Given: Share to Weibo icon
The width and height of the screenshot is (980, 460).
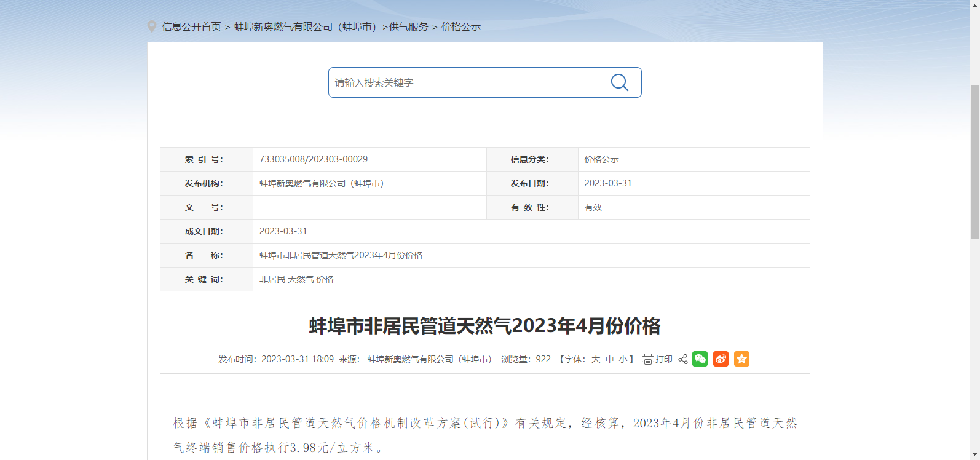Looking at the screenshot, I should tap(721, 359).
